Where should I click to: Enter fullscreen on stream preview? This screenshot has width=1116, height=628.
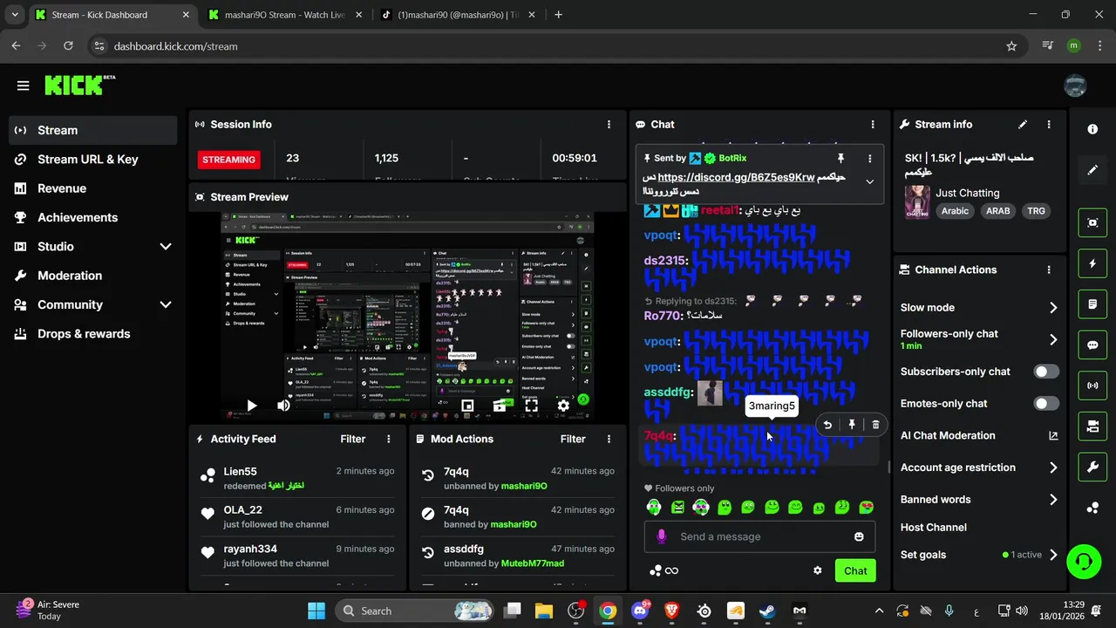(531, 406)
